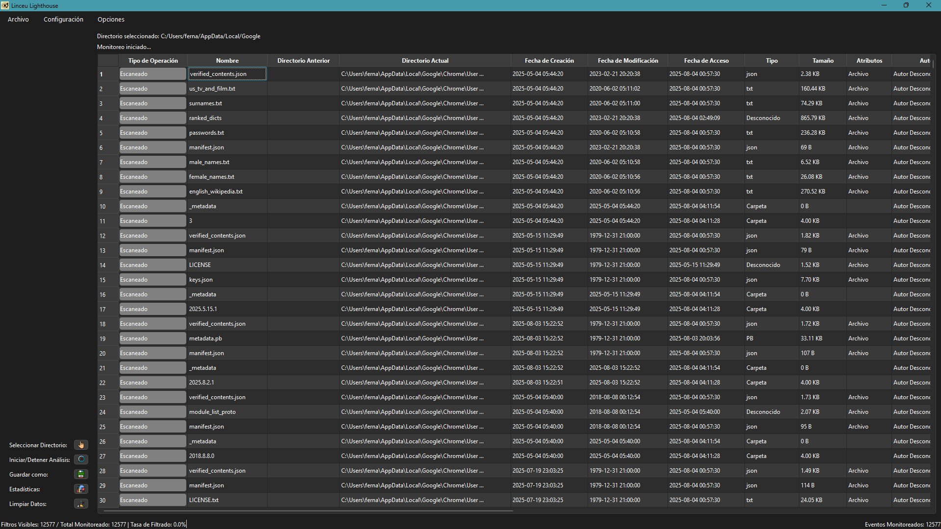This screenshot has width=941, height=529.
Task: Click the Seleccionar Directorio hand icon
Action: coord(81,445)
